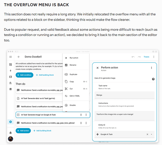Open the dashboard overview icon in sidebar
This screenshot has width=162, height=145.
coord(10,64)
